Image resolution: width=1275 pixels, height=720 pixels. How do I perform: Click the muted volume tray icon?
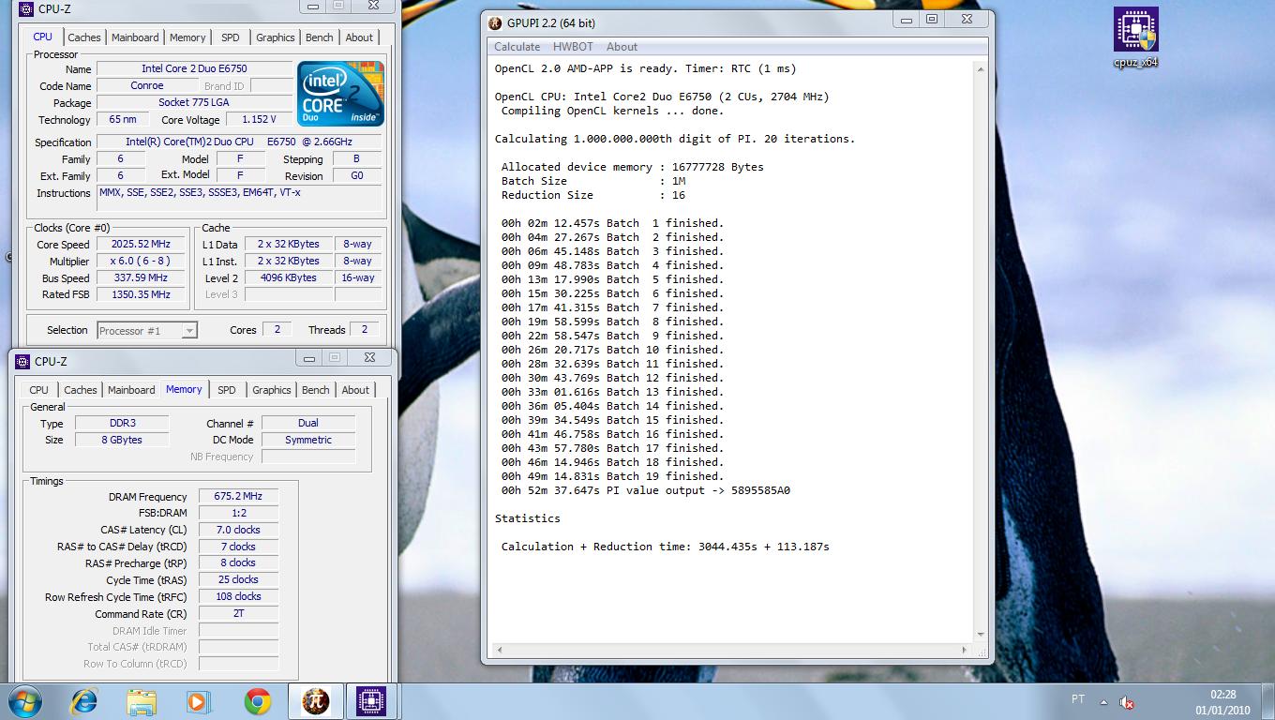(x=1127, y=702)
